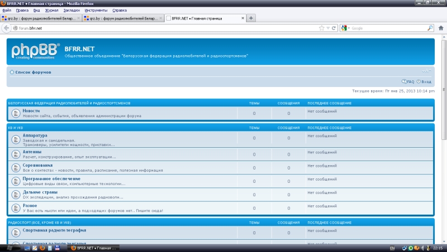Open a new tab with the plus button
The height and width of the screenshot is (252, 447).
[x=251, y=18]
